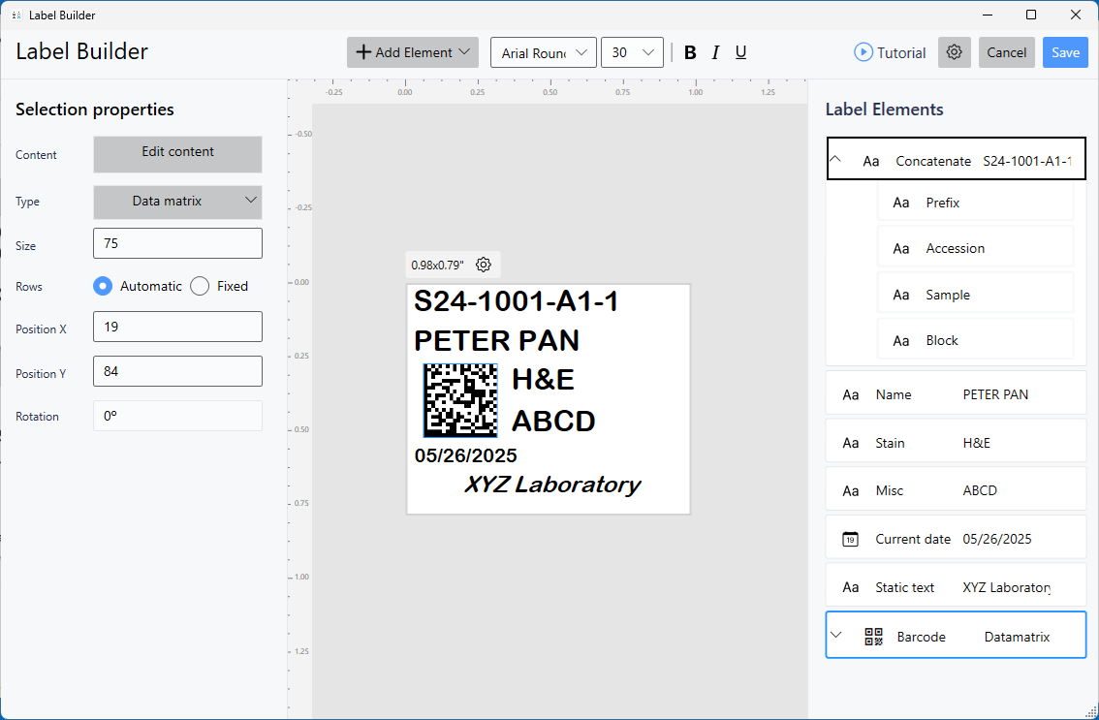Click the Edit content button

pos(178,154)
